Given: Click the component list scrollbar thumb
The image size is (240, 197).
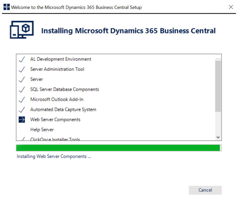Looking at the screenshot, I should 218,86.
